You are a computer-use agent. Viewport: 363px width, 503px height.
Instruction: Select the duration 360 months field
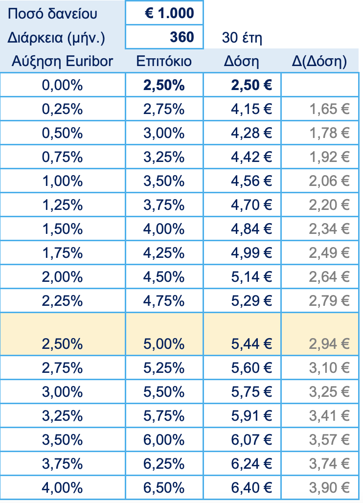(164, 37)
